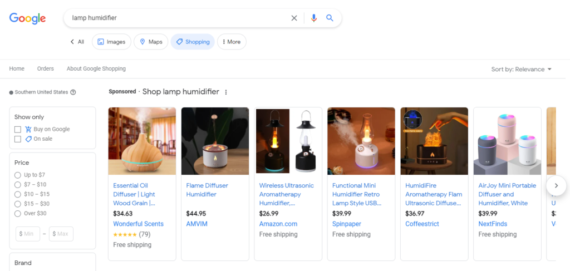Open three-dot options next to Shop lamp humidifier
This screenshot has width=570, height=271.
226,92
